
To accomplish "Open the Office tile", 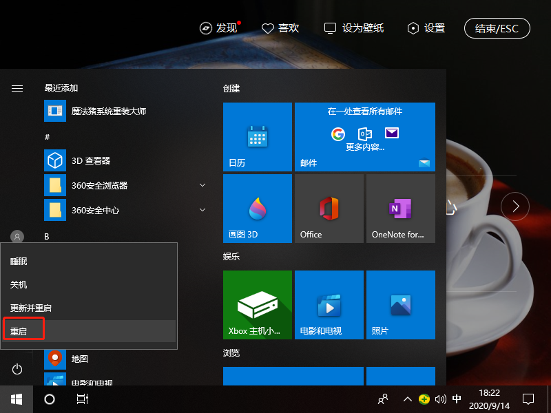I will [329, 208].
